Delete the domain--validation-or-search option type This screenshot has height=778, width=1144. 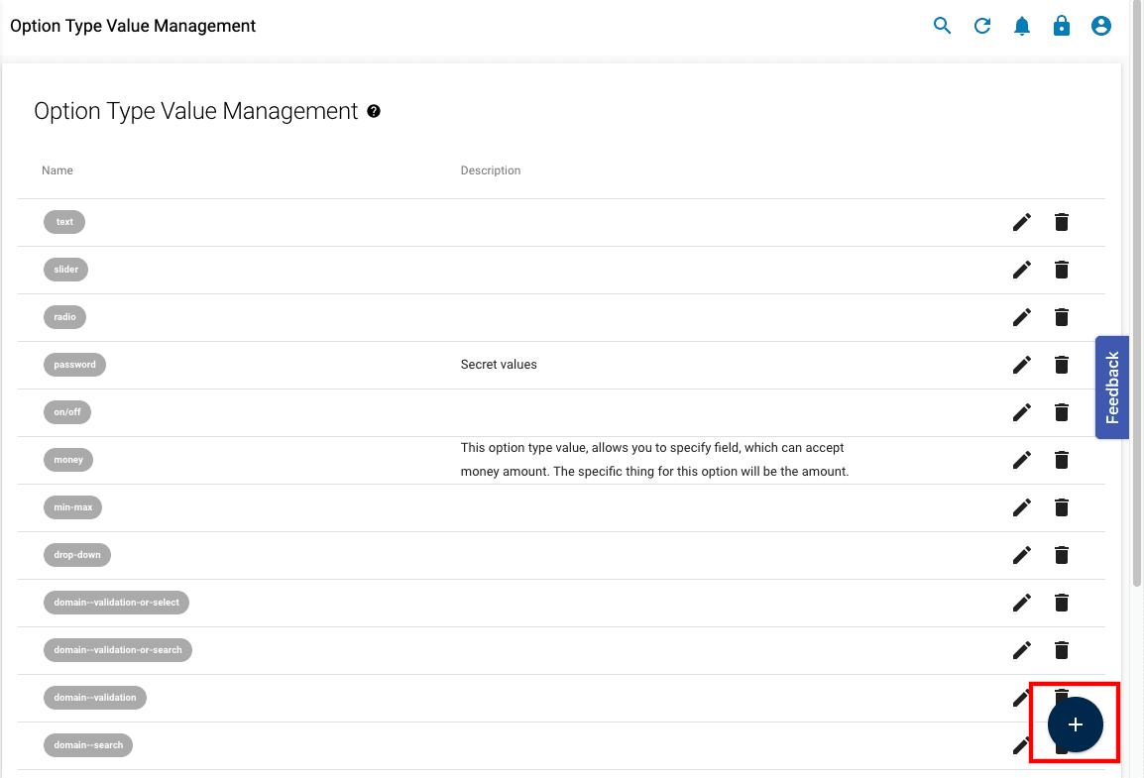coord(1062,650)
